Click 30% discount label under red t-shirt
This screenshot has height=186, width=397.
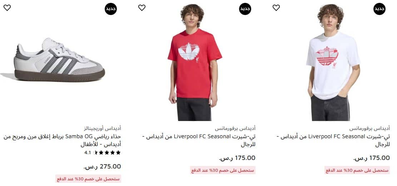pos(223,170)
